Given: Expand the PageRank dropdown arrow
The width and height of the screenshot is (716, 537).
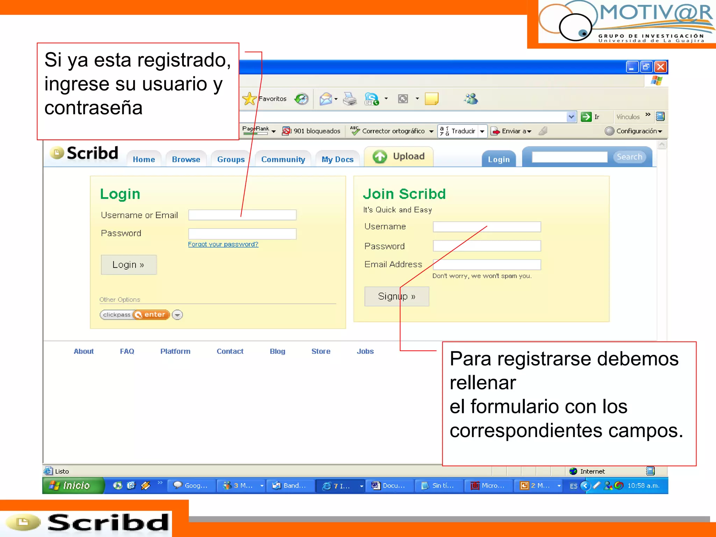Looking at the screenshot, I should click(274, 131).
